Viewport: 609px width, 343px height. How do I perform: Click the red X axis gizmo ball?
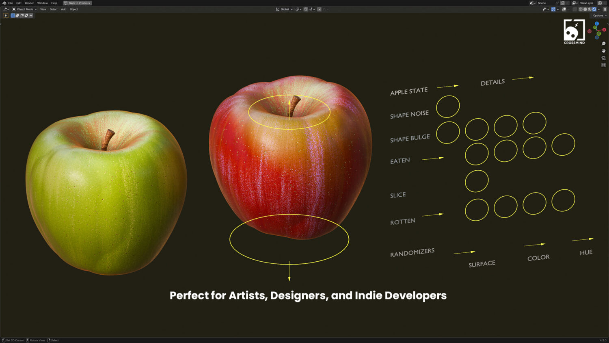604,30
